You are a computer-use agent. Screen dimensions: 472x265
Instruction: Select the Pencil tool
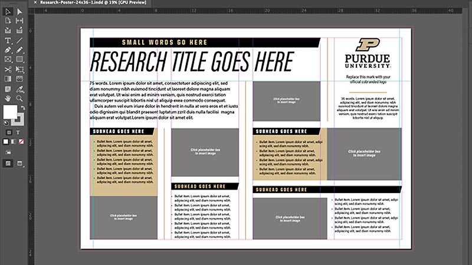click(19, 50)
